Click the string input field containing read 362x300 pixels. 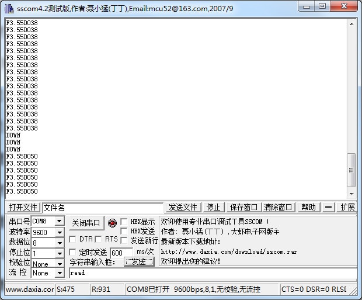pos(210,273)
